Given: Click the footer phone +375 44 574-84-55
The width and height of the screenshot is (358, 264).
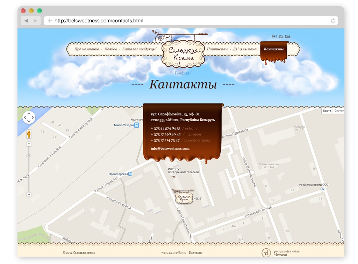Looking at the screenshot, I should [173, 253].
